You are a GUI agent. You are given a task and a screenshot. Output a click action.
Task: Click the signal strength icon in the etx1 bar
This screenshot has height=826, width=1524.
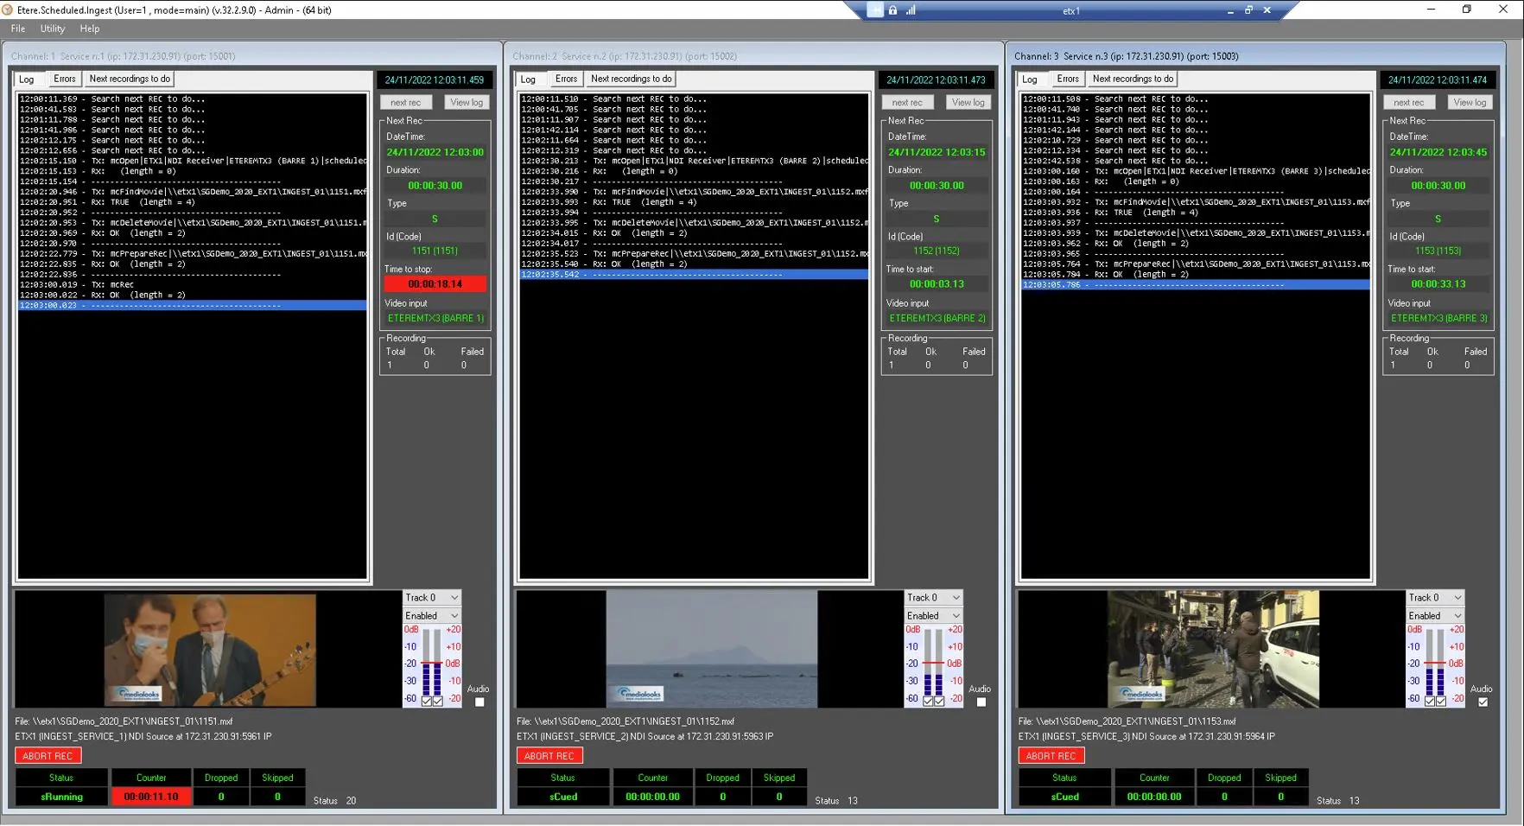coord(911,10)
